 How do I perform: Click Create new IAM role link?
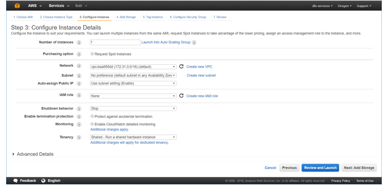[202, 96]
